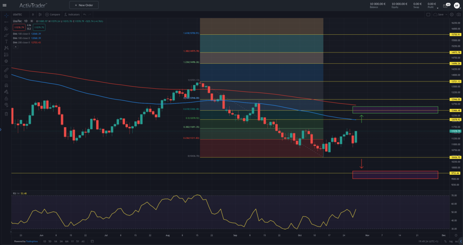The image size is (463, 245).
Task: Open chart settings gear icon
Action: tap(452, 14)
